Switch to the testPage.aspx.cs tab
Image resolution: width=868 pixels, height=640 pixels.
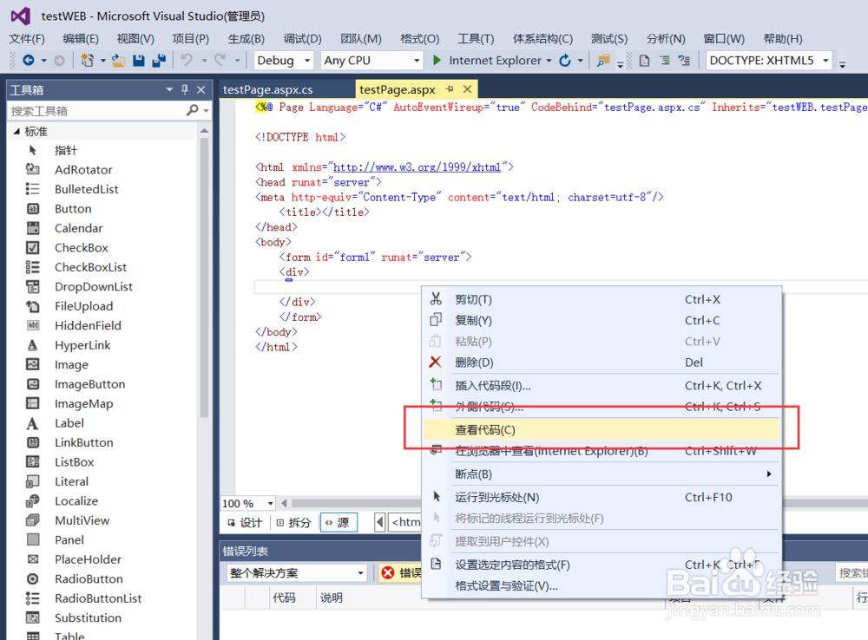(x=269, y=88)
